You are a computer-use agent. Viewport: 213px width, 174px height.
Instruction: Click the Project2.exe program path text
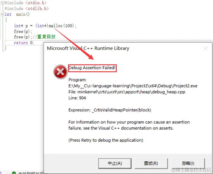[x=133, y=86]
